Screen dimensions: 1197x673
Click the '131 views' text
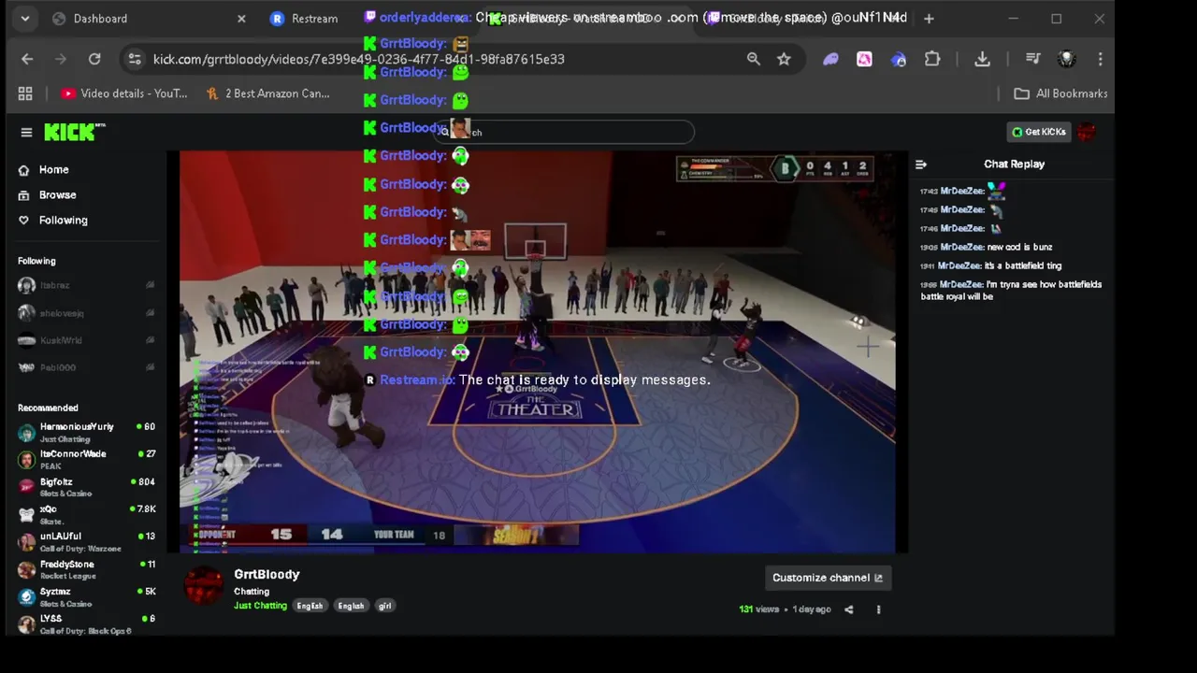click(x=758, y=609)
